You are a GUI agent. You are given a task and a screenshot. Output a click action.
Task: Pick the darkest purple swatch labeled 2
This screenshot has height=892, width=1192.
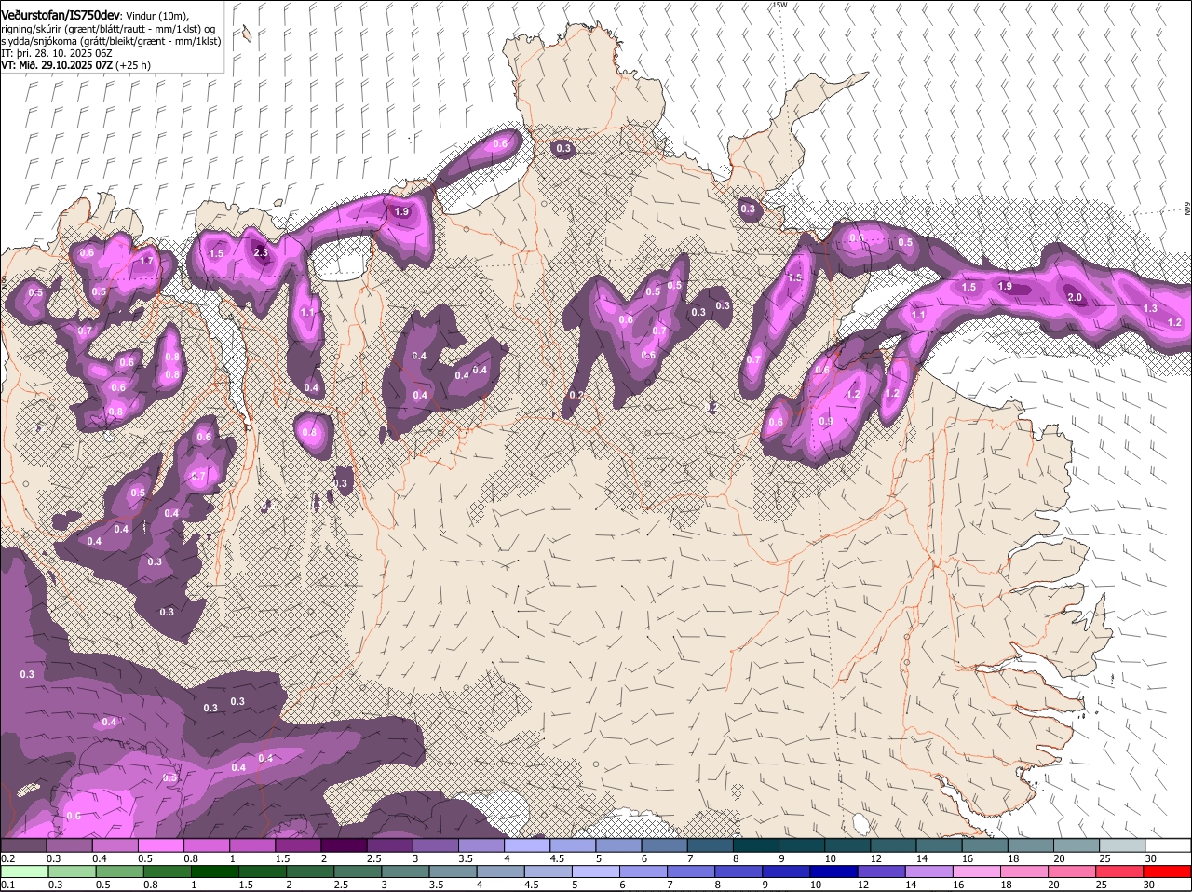pyautogui.click(x=344, y=845)
